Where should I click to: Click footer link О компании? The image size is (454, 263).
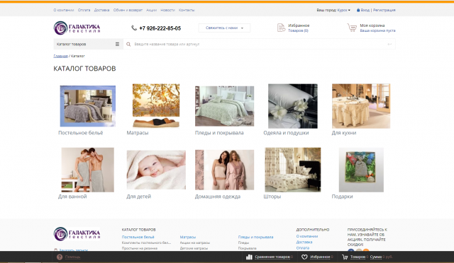(307, 236)
